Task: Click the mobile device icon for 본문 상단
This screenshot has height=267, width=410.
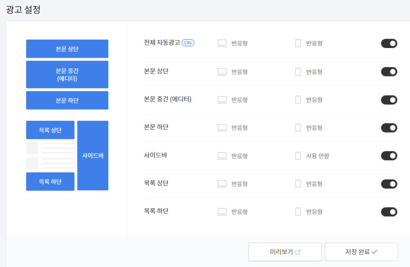Action: pos(298,72)
